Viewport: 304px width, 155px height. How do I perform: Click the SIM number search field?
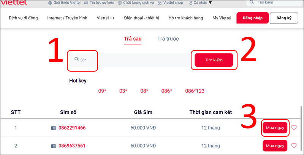[133, 60]
